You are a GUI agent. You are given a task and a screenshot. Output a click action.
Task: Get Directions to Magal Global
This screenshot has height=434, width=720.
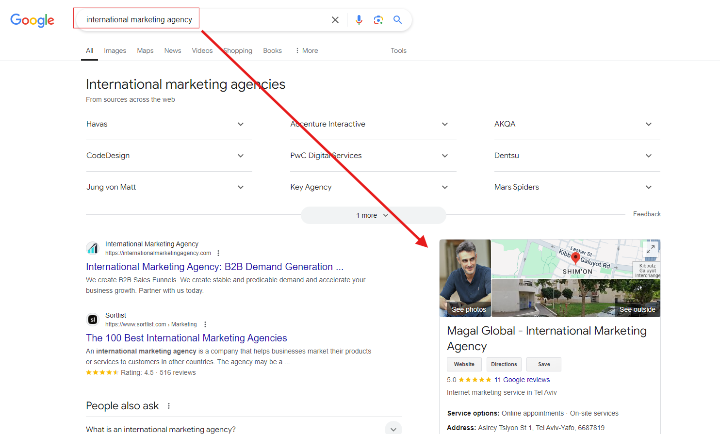point(504,364)
